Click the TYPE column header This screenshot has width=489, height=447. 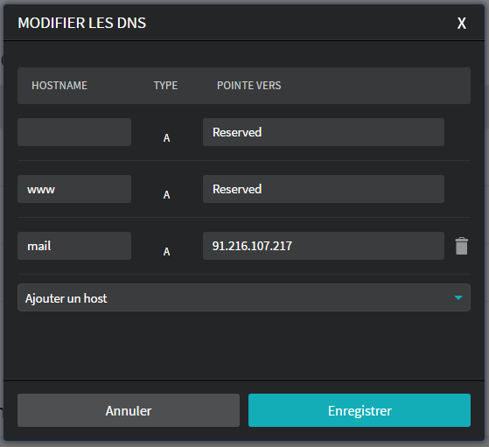pos(165,86)
